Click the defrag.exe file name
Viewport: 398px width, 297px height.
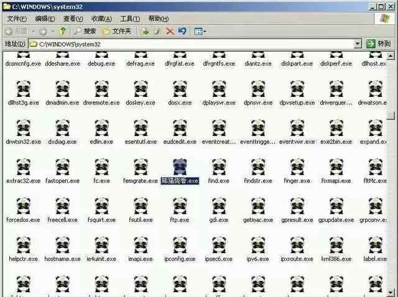point(141,63)
